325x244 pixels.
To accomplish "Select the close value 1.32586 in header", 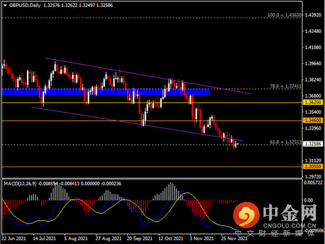I will tap(104, 5).
